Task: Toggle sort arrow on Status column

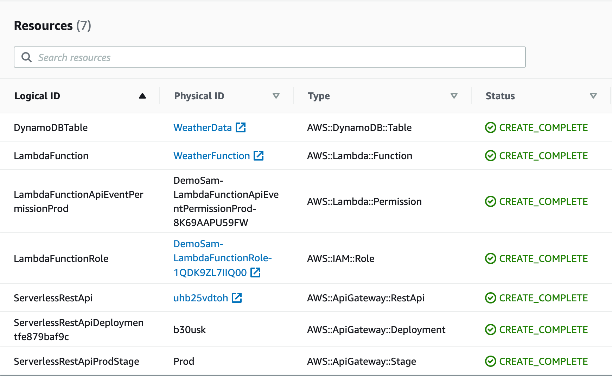Action: tap(593, 96)
